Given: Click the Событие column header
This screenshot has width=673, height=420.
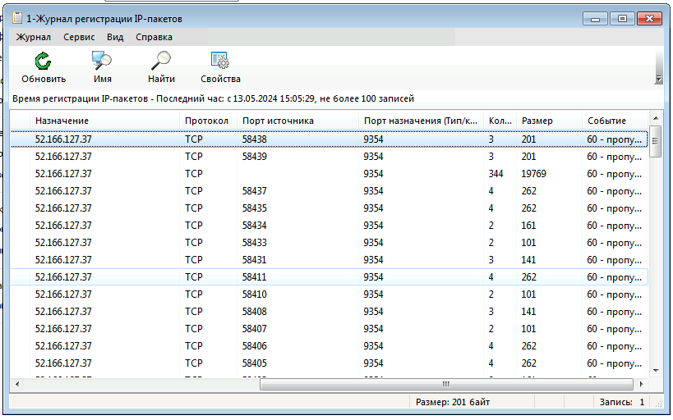Looking at the screenshot, I should click(615, 121).
